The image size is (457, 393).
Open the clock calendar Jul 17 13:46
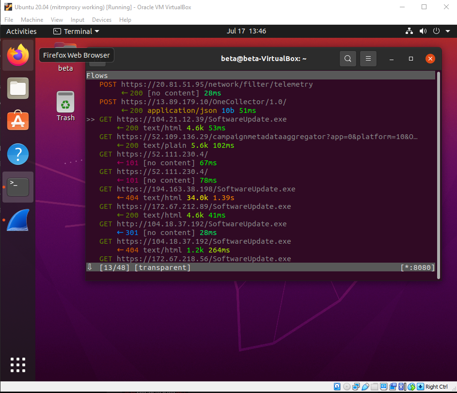tap(246, 31)
